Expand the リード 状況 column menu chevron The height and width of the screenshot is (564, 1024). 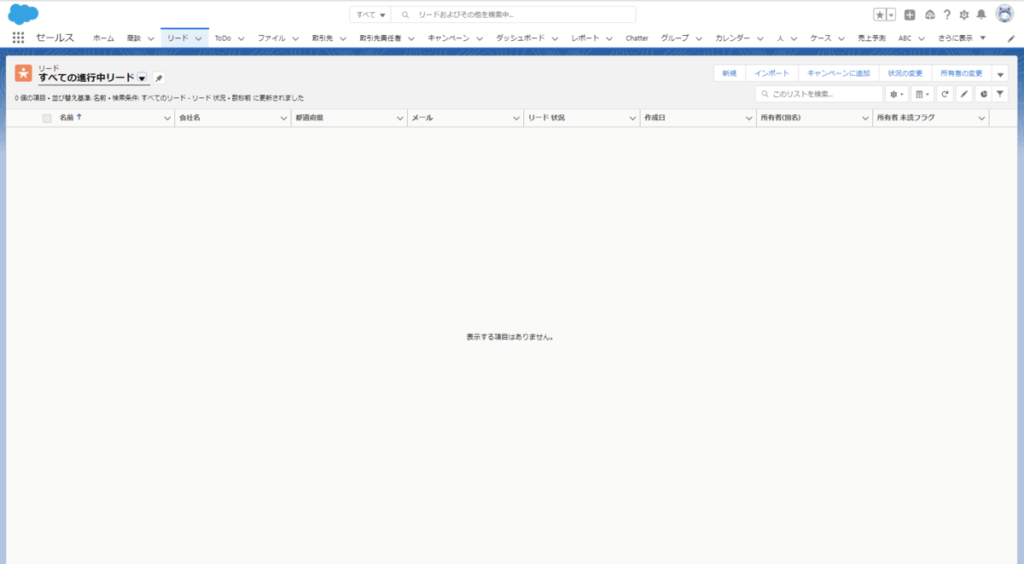(x=633, y=118)
